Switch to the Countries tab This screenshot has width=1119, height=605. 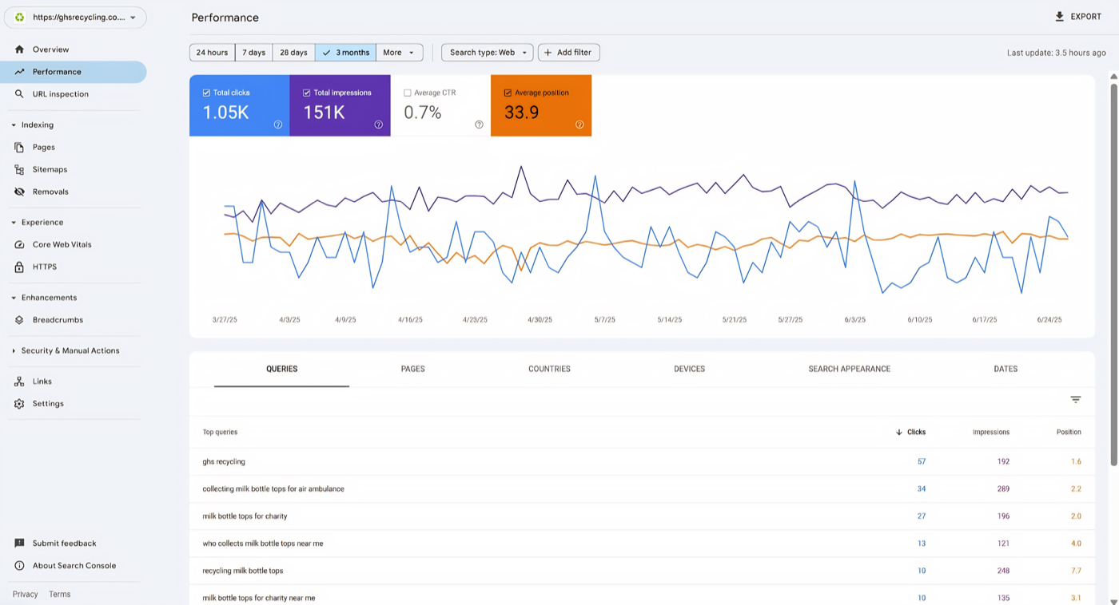pyautogui.click(x=549, y=369)
